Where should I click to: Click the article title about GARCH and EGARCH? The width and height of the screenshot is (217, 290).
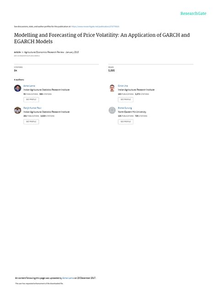coord(102,38)
